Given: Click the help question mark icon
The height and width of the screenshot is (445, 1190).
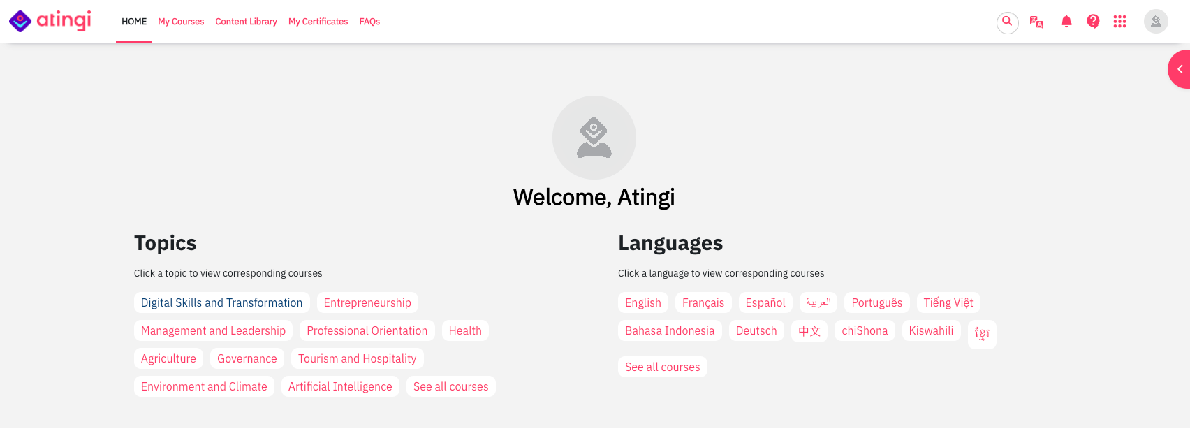Looking at the screenshot, I should (1093, 22).
